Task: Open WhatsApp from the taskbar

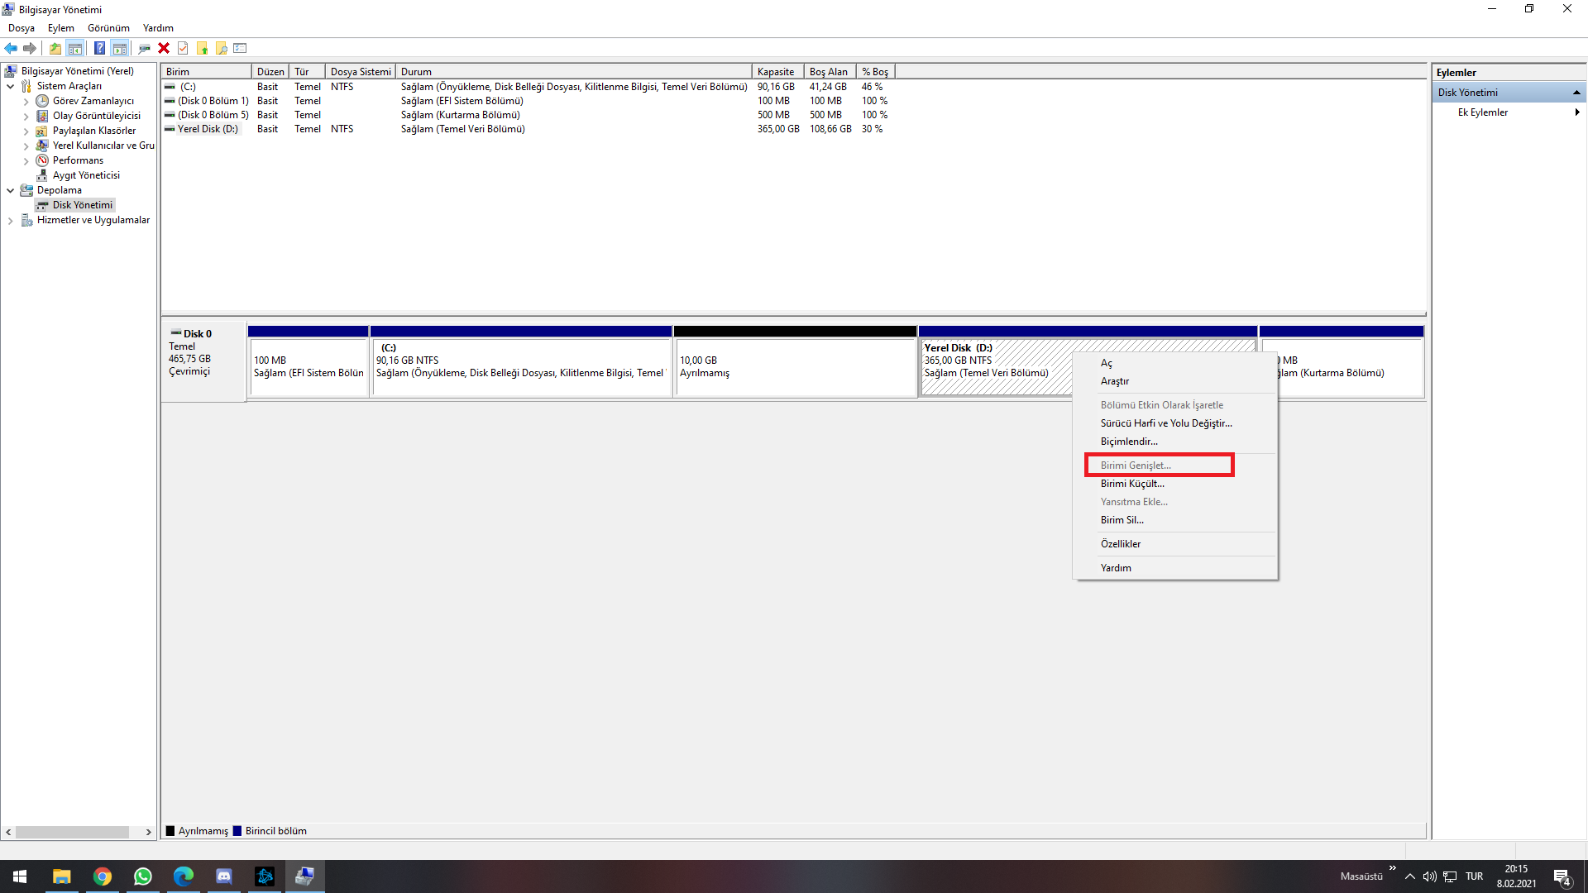Action: [x=142, y=876]
